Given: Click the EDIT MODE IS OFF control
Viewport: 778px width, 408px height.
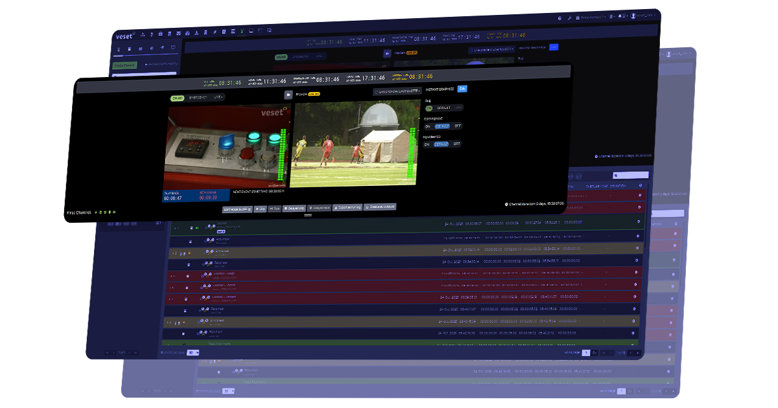Looking at the screenshot, I should [x=237, y=209].
